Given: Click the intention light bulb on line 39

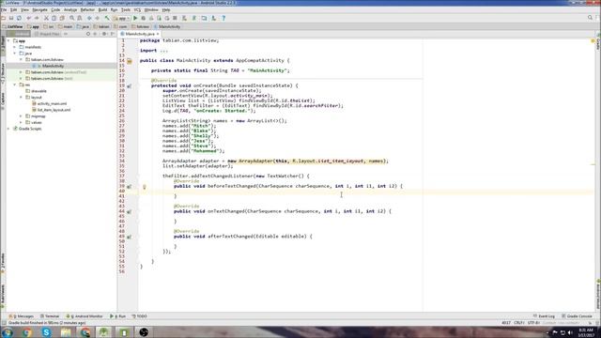Looking at the screenshot, I should [144, 187].
